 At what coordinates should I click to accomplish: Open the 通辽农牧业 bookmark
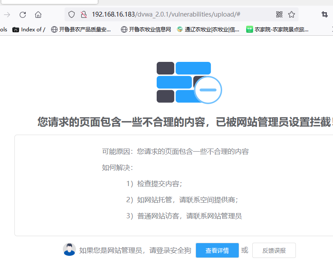[208, 30]
